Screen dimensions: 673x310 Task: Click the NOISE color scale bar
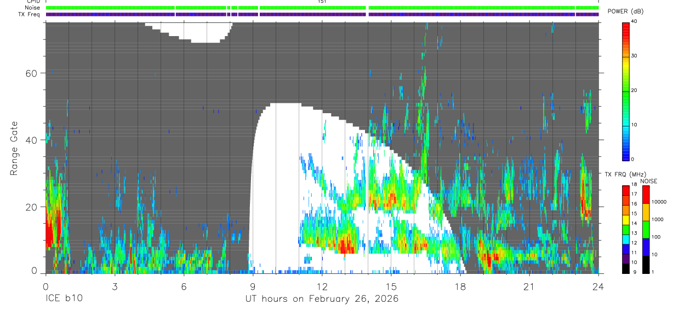point(645,230)
